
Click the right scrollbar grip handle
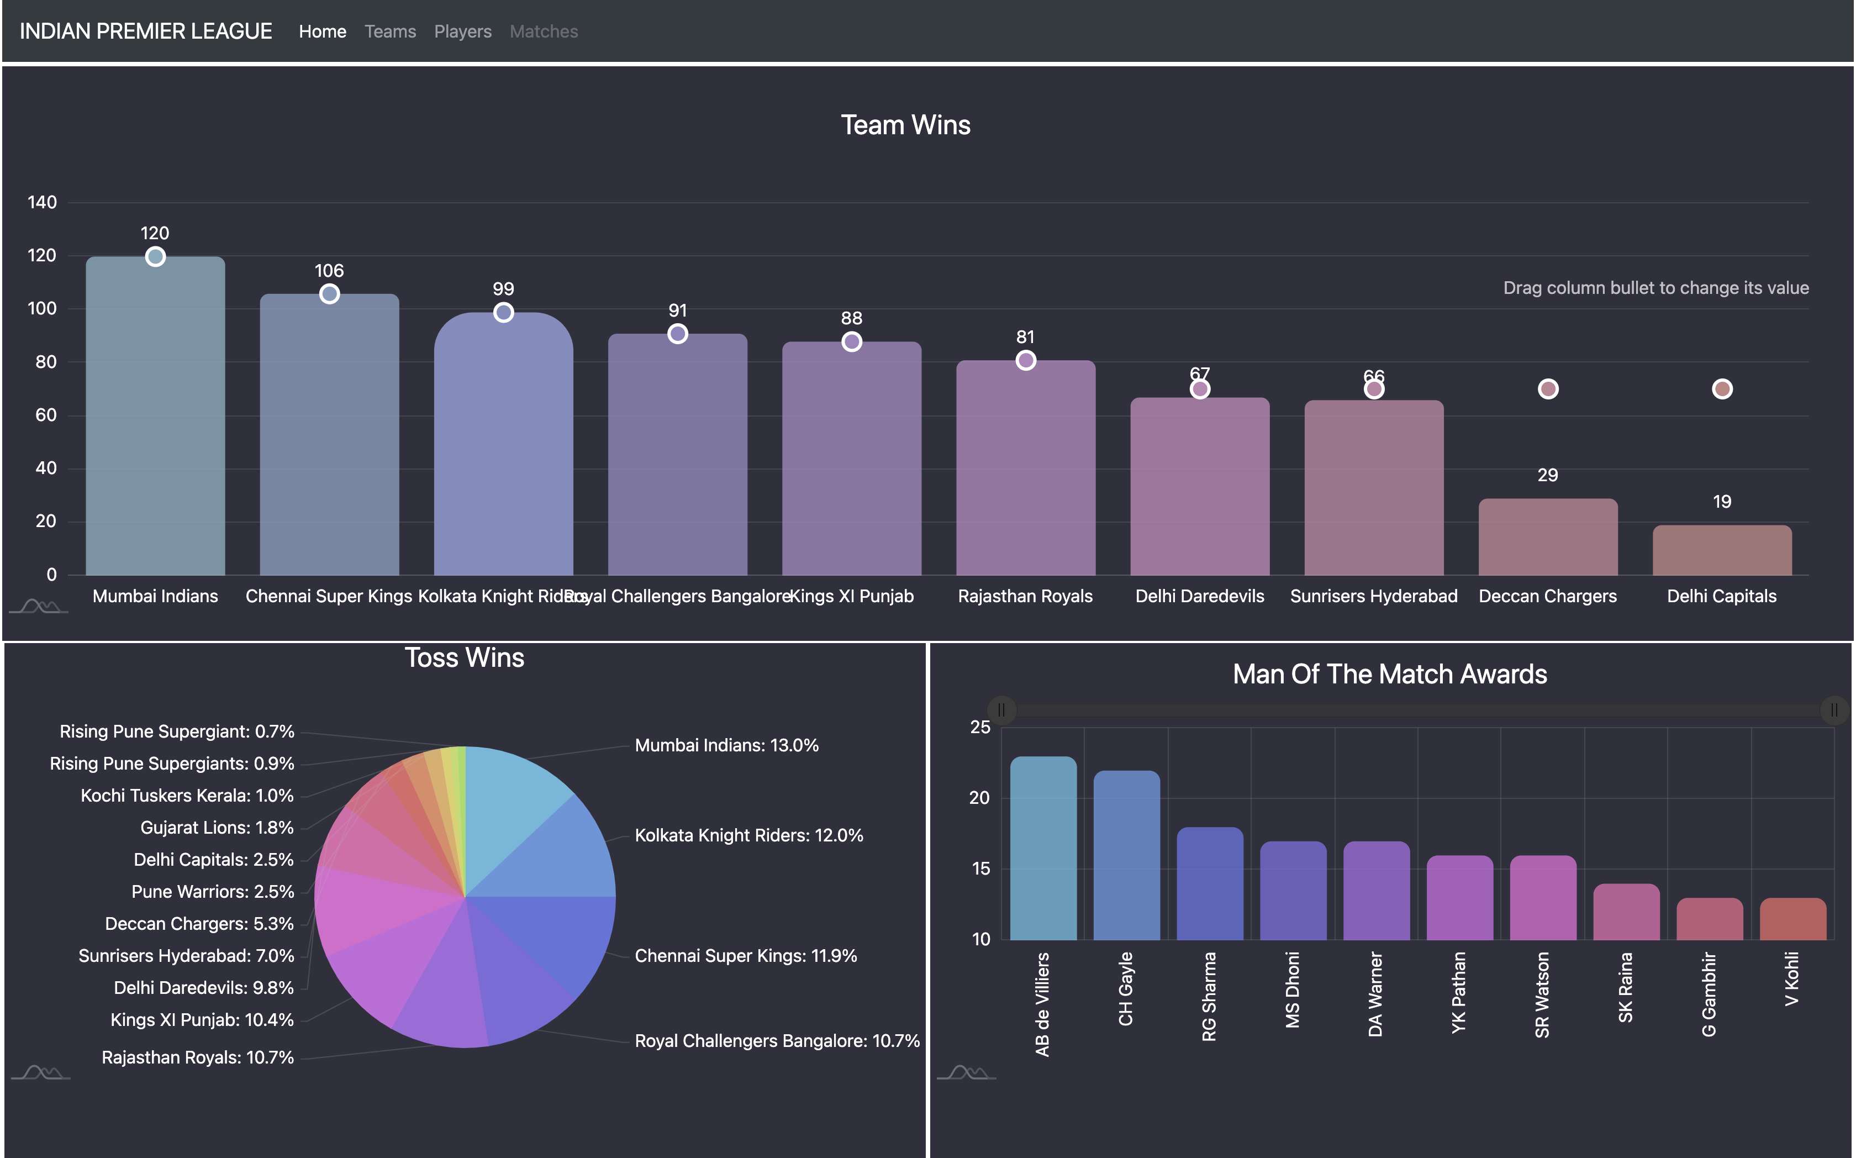point(1834,710)
